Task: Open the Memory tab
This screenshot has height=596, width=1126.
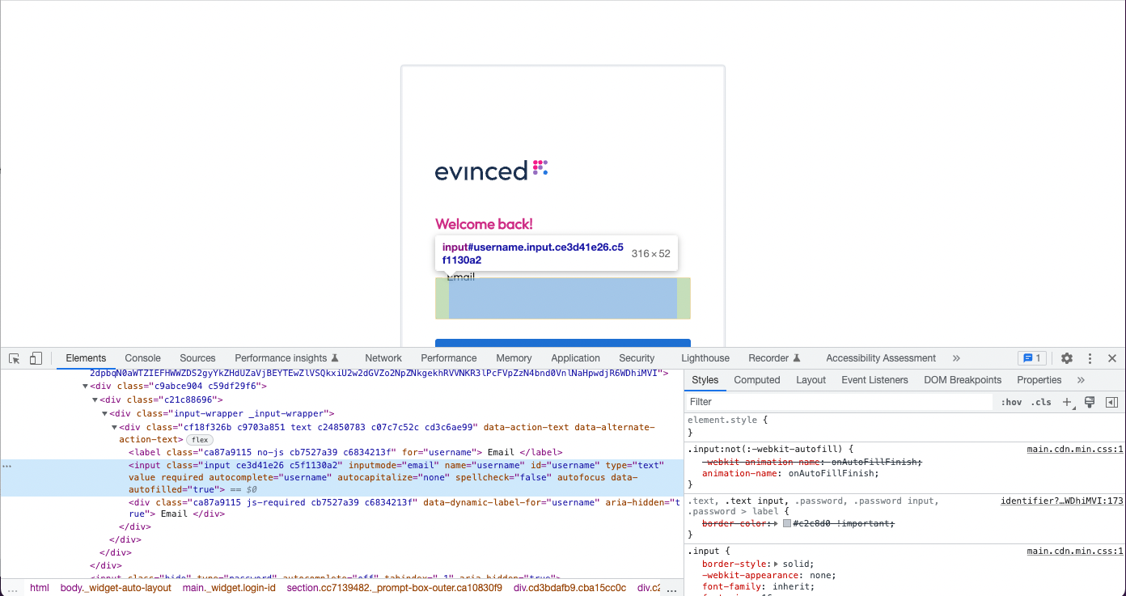Action: click(x=514, y=358)
